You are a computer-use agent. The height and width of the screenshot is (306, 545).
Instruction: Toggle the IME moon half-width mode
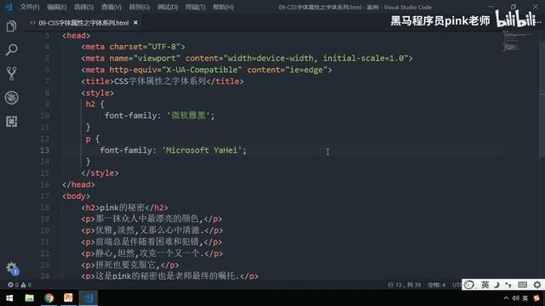[x=497, y=285]
